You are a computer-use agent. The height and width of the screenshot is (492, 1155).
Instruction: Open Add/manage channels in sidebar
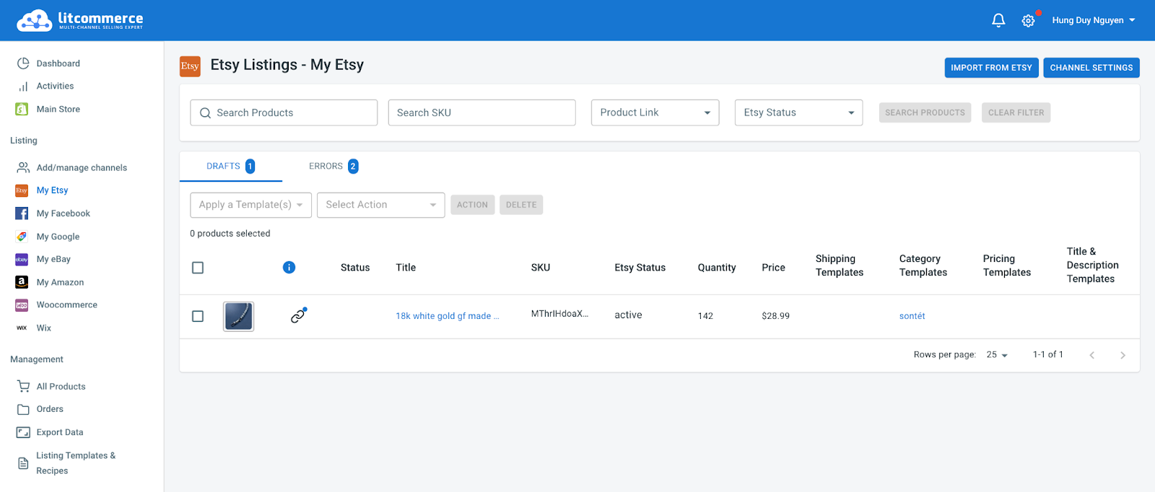(82, 167)
